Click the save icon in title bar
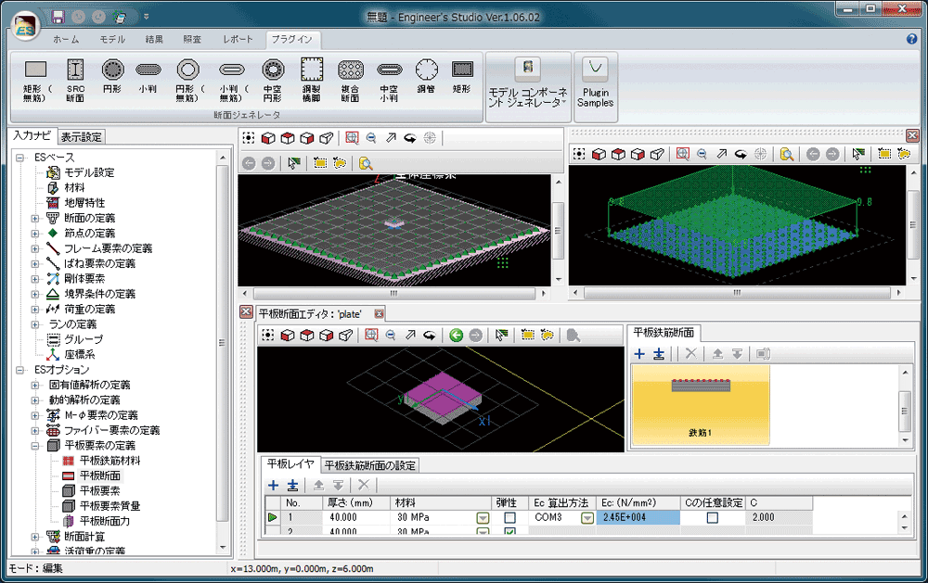 pyautogui.click(x=58, y=17)
